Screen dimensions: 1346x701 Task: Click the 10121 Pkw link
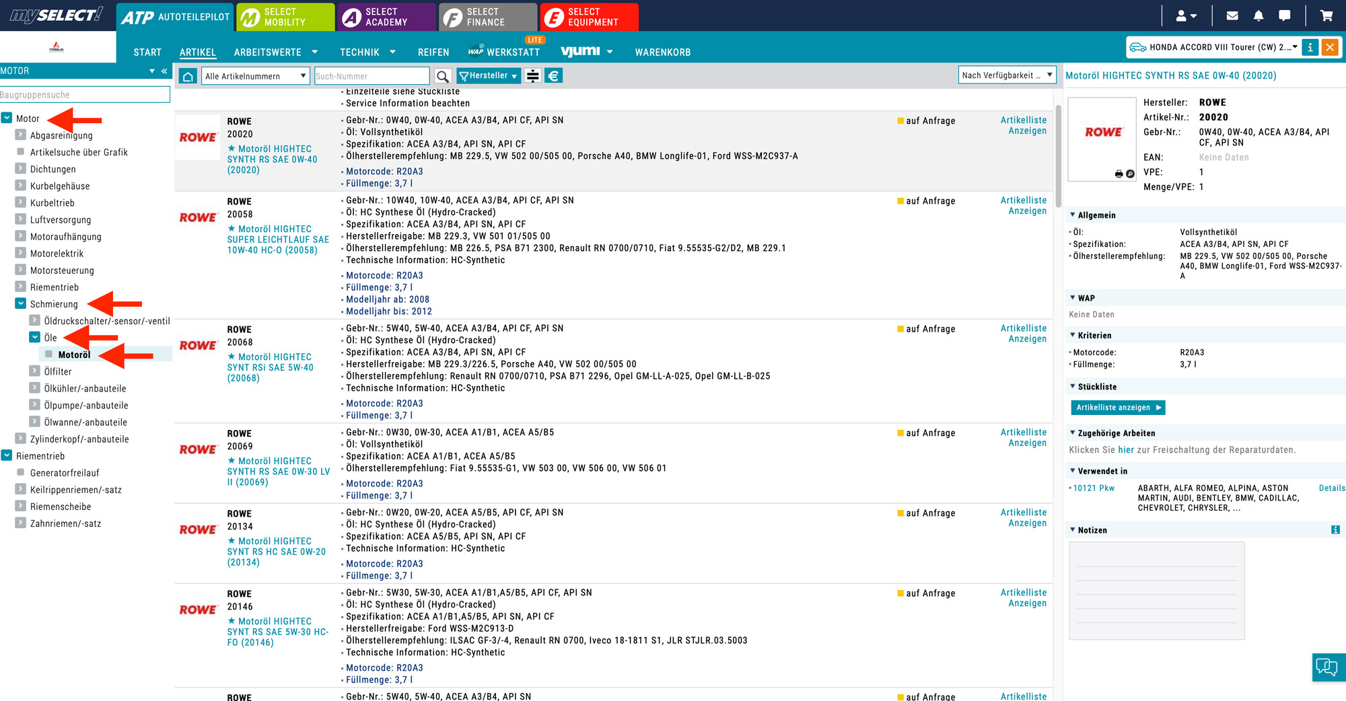click(x=1094, y=488)
